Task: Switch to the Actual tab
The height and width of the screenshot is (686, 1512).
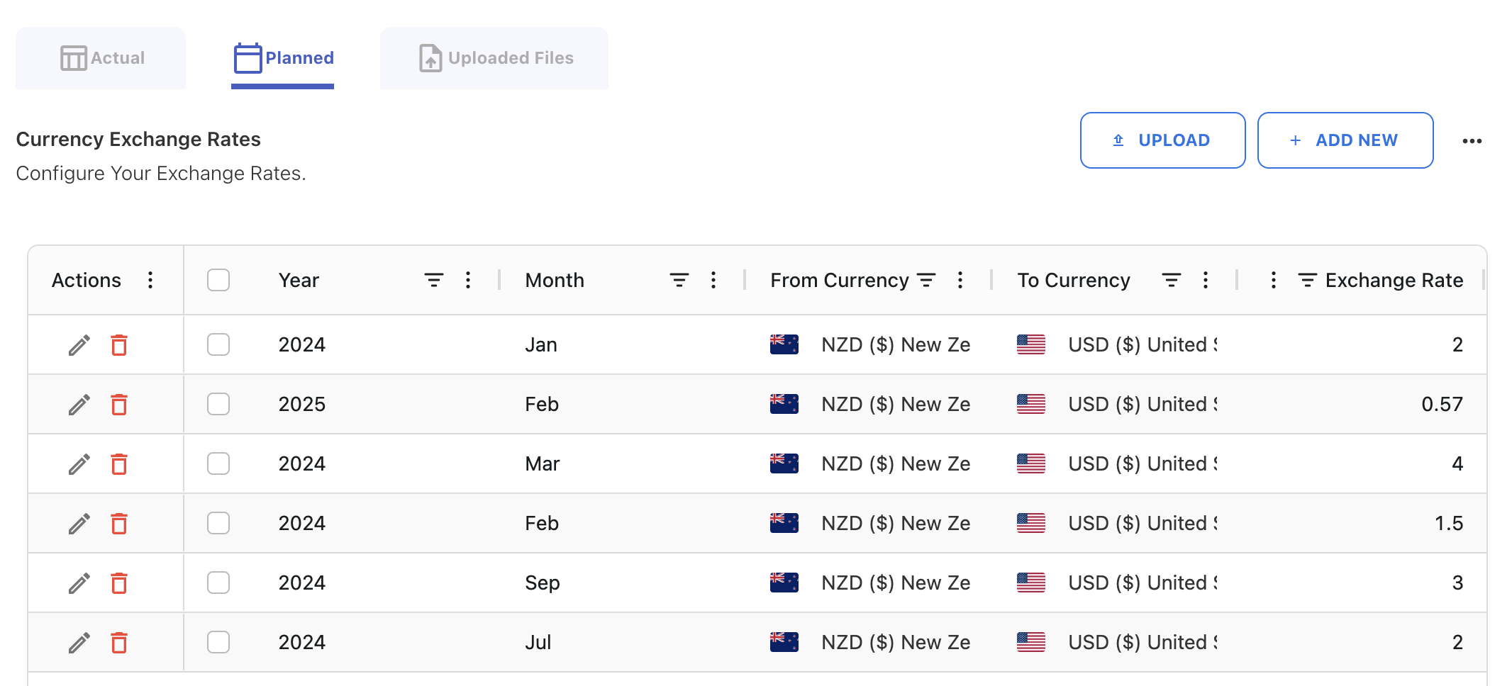Action: [x=101, y=58]
